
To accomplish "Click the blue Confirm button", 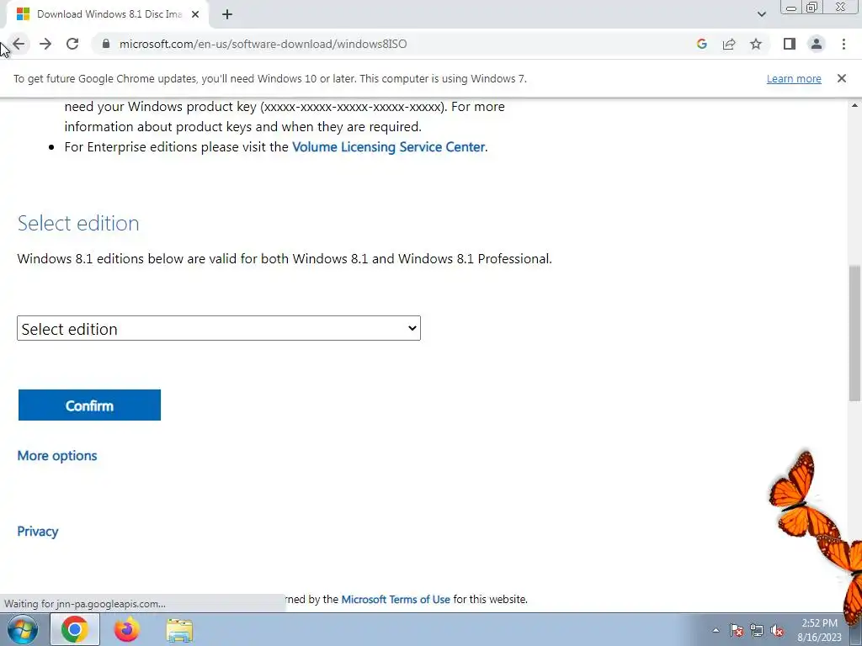I will pyautogui.click(x=89, y=405).
